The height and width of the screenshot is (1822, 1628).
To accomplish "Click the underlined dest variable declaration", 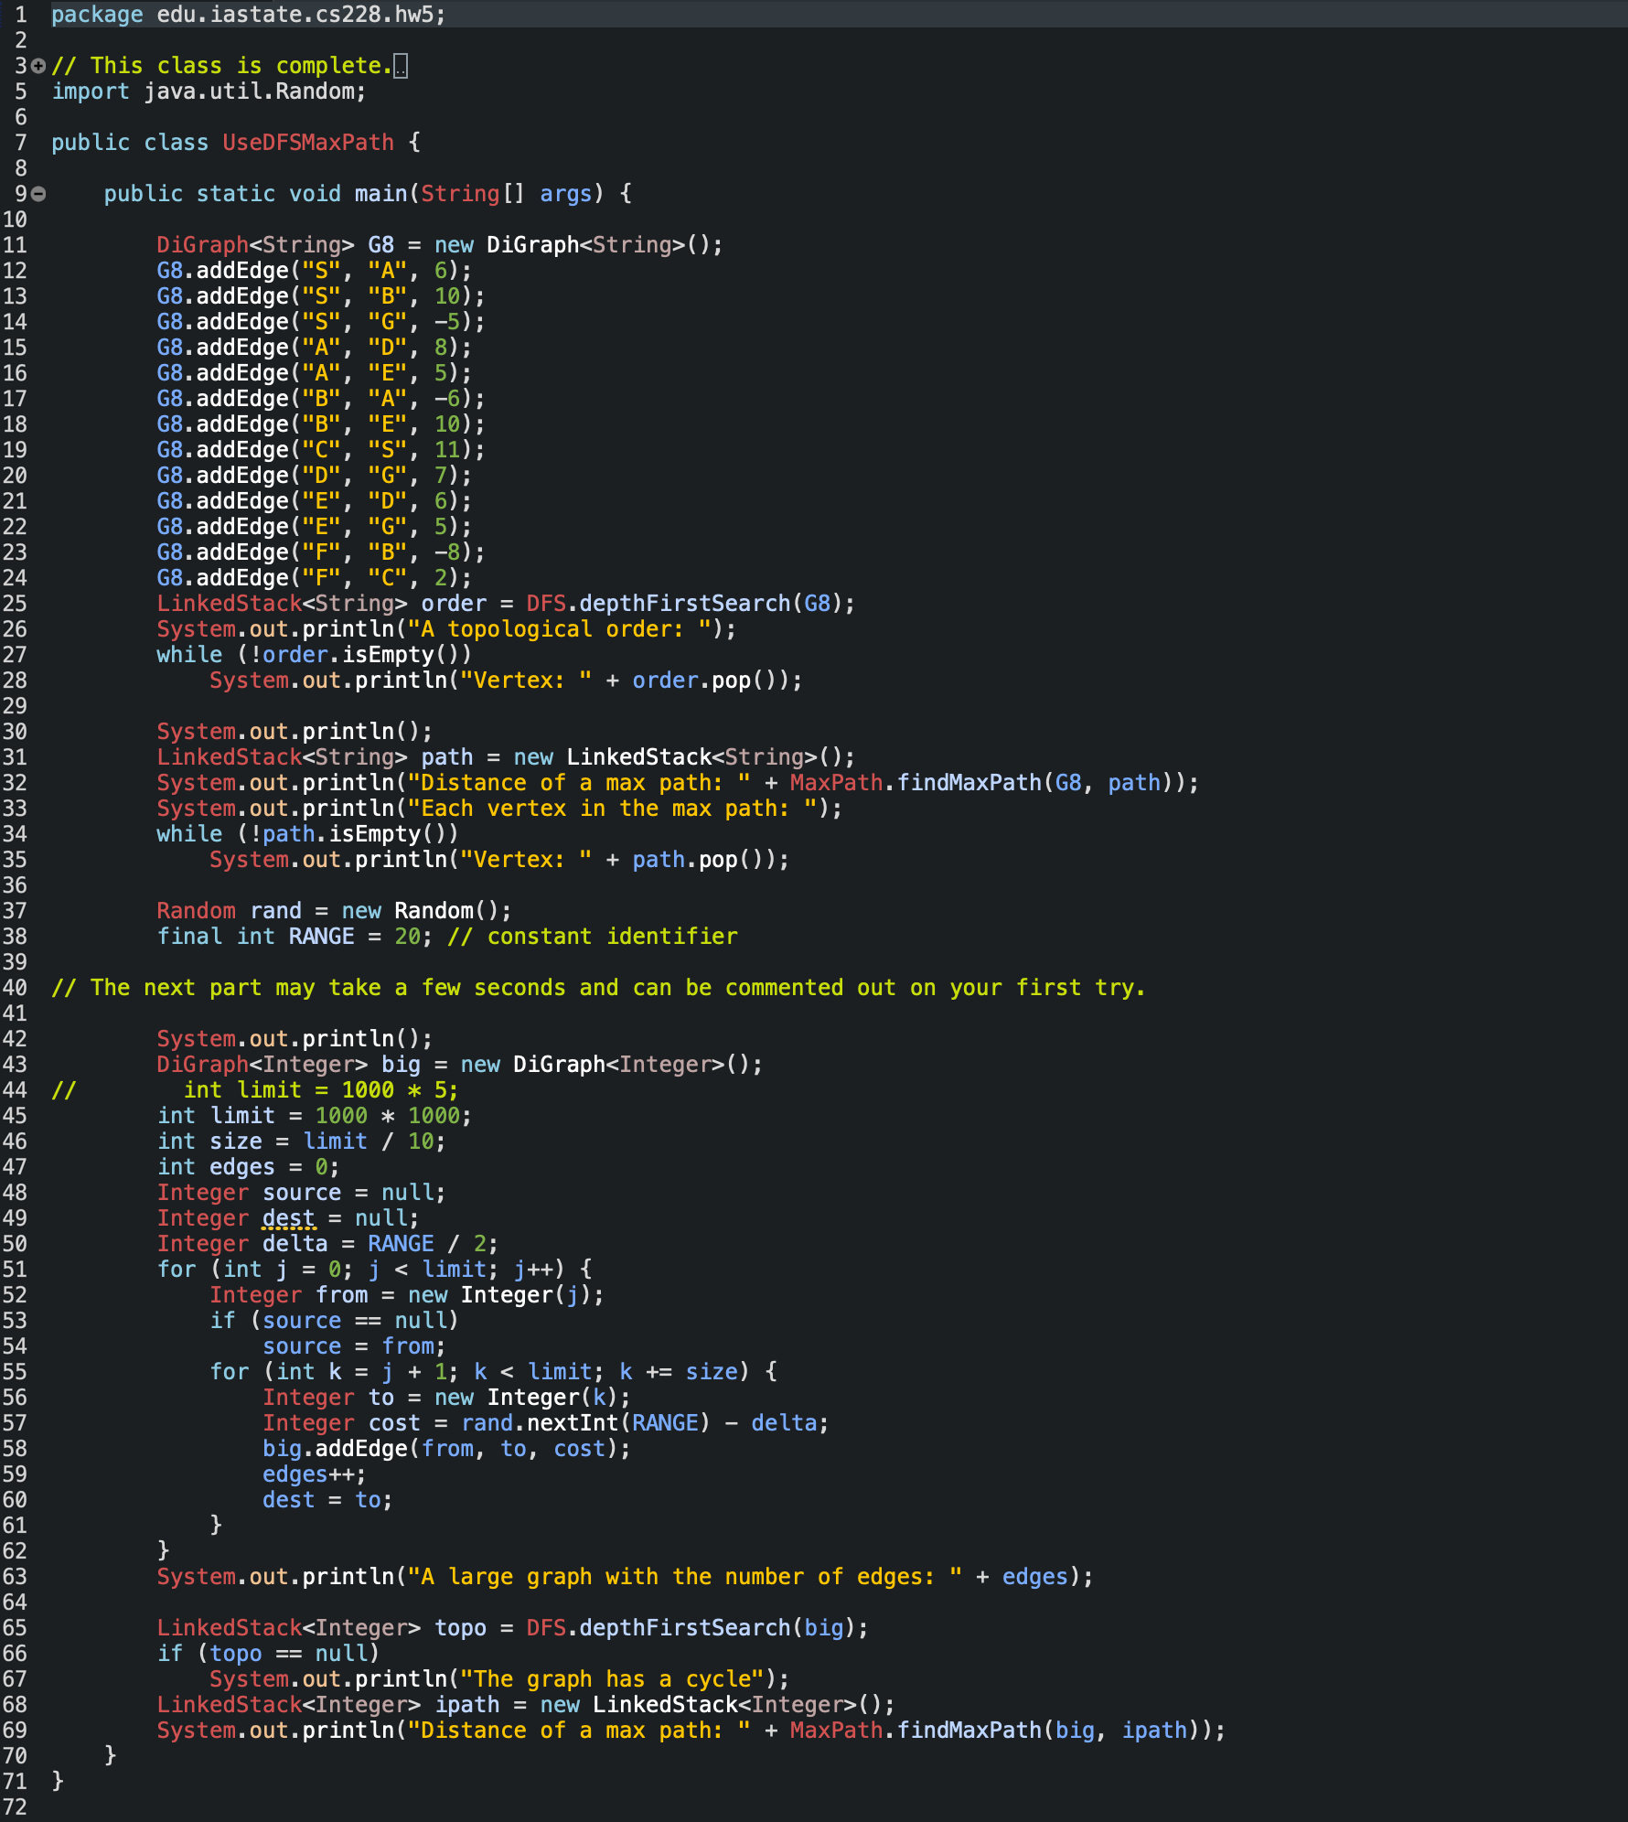I will click(x=289, y=1218).
